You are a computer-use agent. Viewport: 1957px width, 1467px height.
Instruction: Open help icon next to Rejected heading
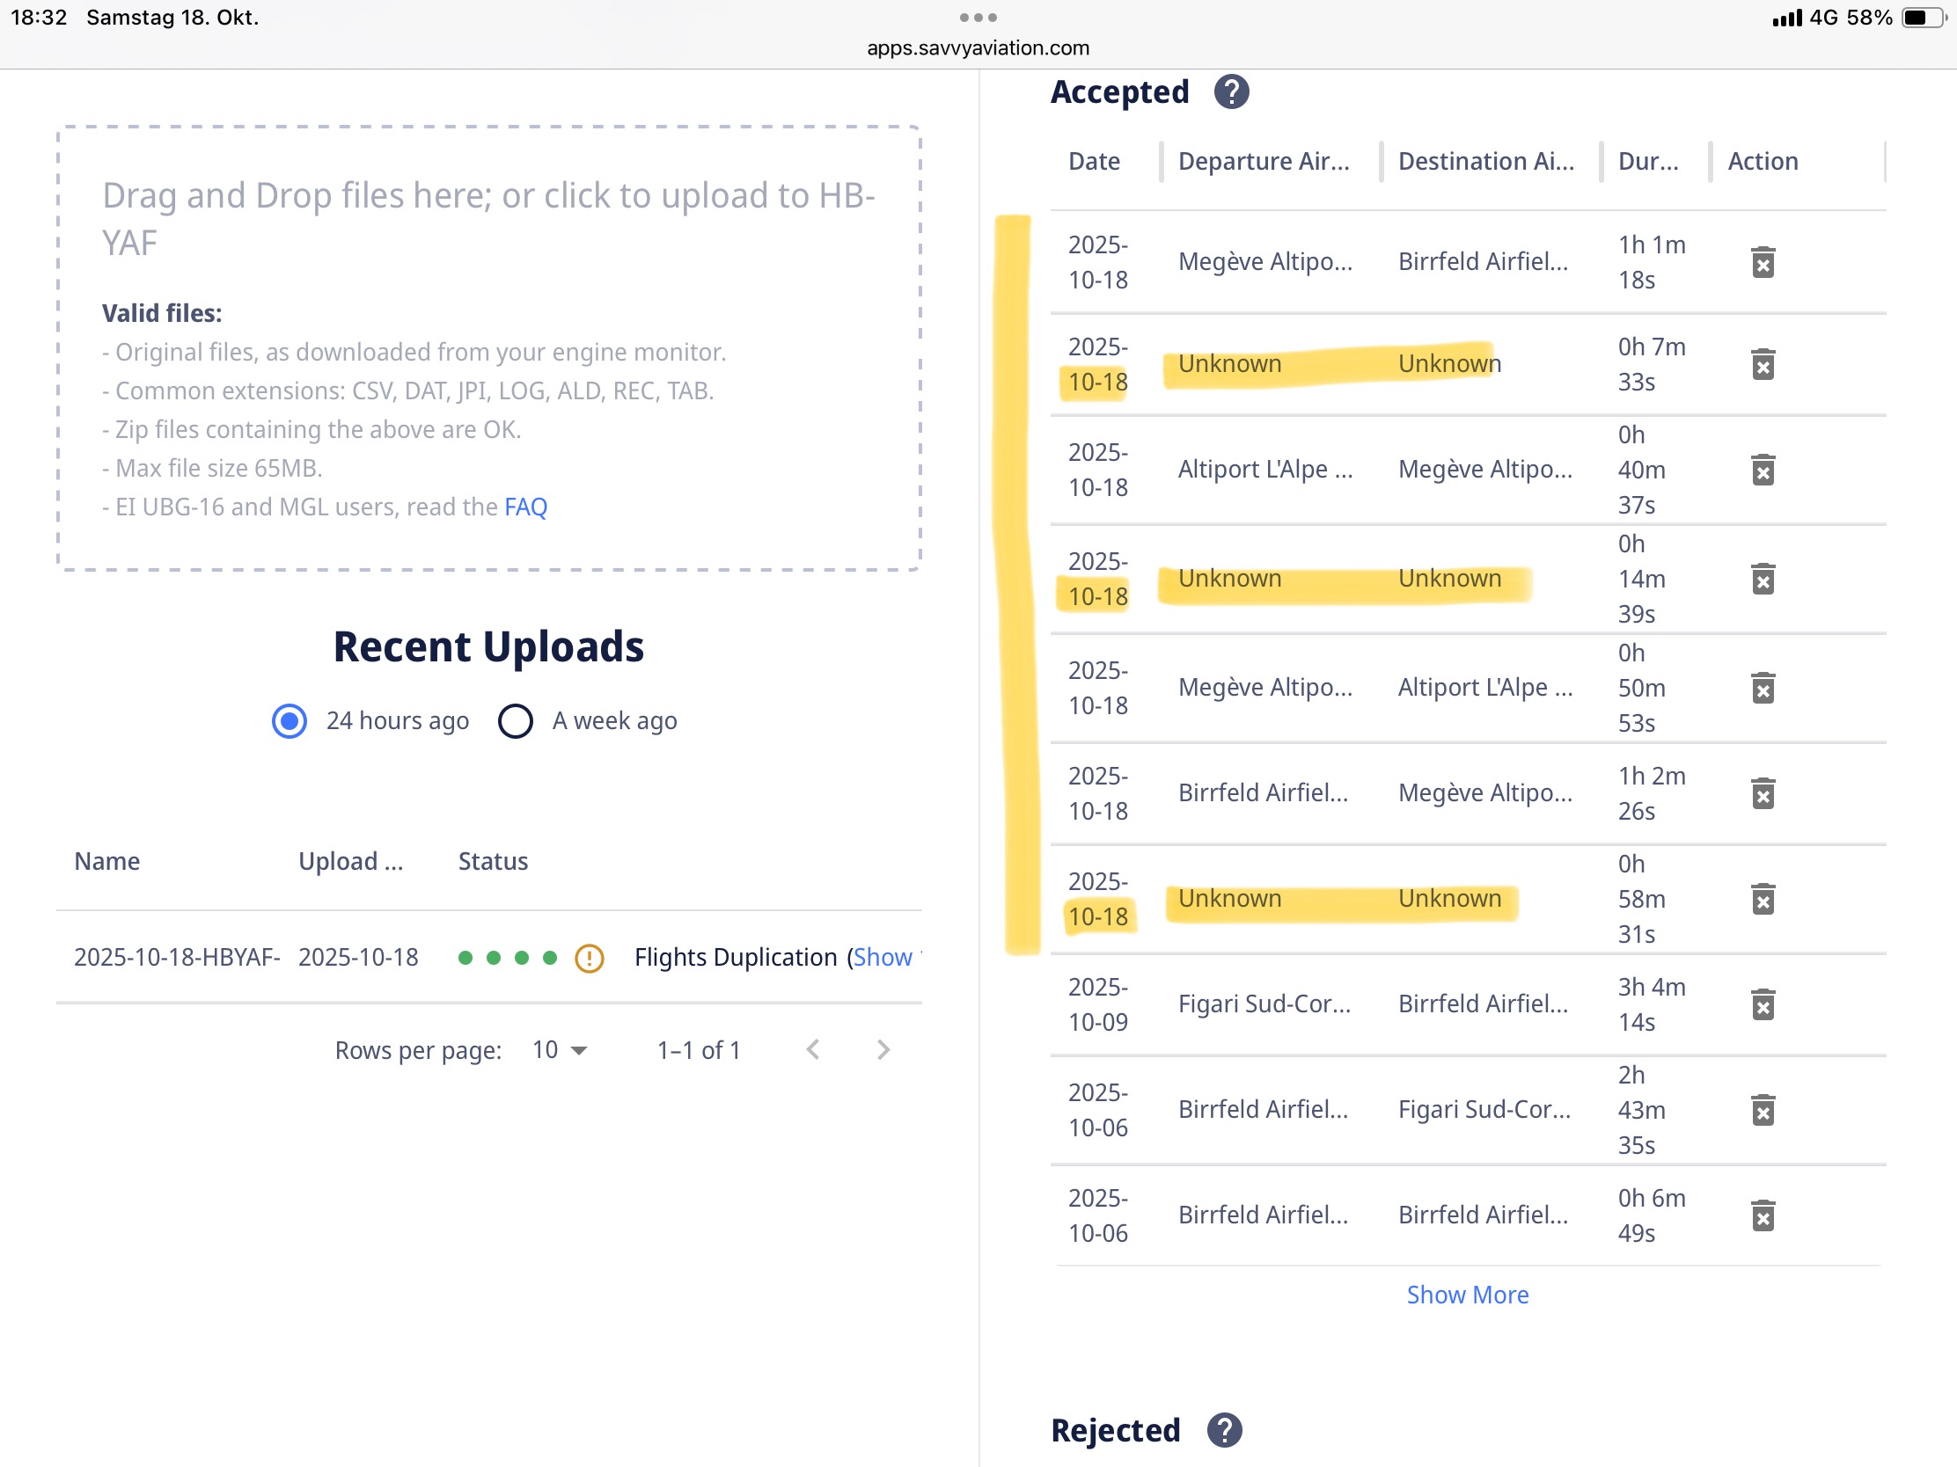pyautogui.click(x=1225, y=1430)
